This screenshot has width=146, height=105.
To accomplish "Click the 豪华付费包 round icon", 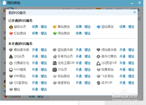I will click(98, 57).
